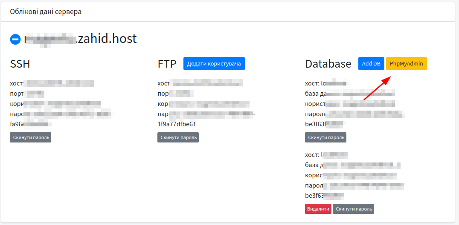Collapse the zahid.host server section
This screenshot has height=225, width=459.
(x=15, y=39)
